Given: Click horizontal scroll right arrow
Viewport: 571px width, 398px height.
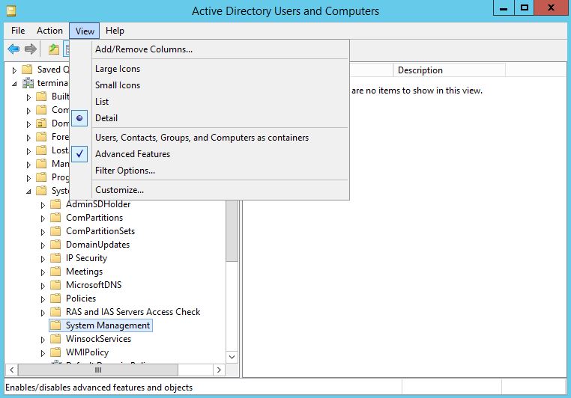Looking at the screenshot, I should pyautogui.click(x=219, y=370).
